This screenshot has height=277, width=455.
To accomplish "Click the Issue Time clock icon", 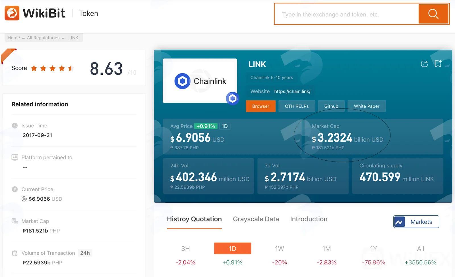I will click(x=15, y=125).
